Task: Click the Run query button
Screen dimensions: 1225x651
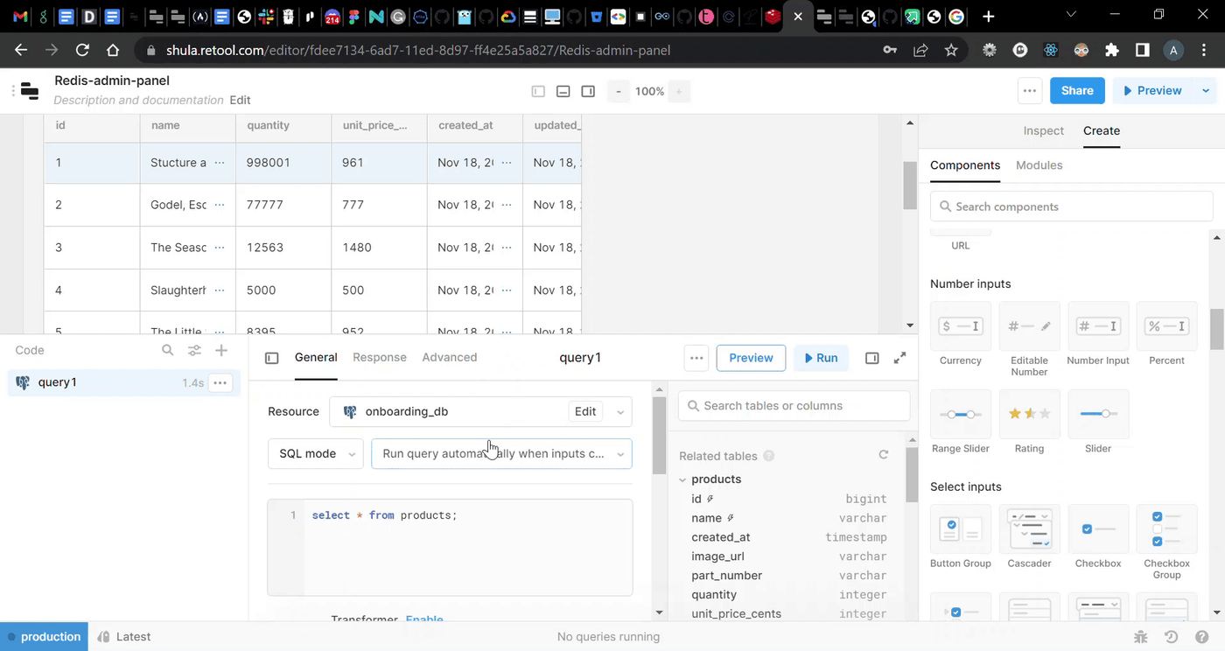Action: [x=820, y=358]
